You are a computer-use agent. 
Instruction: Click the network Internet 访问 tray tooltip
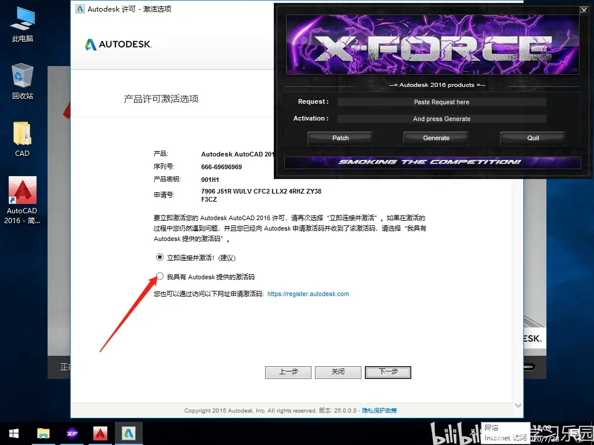click(x=505, y=433)
